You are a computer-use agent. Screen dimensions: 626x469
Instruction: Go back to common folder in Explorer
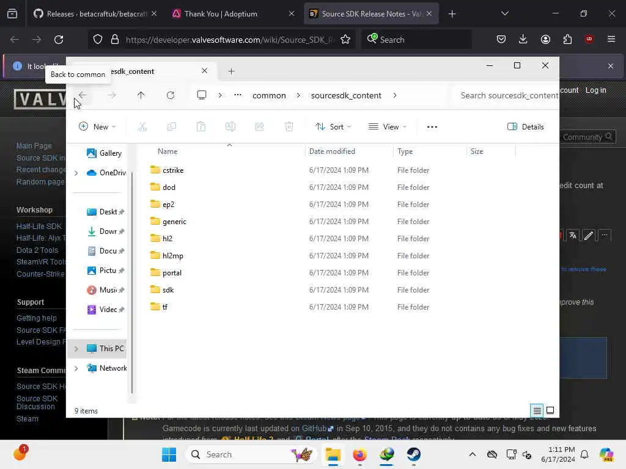[x=83, y=95]
